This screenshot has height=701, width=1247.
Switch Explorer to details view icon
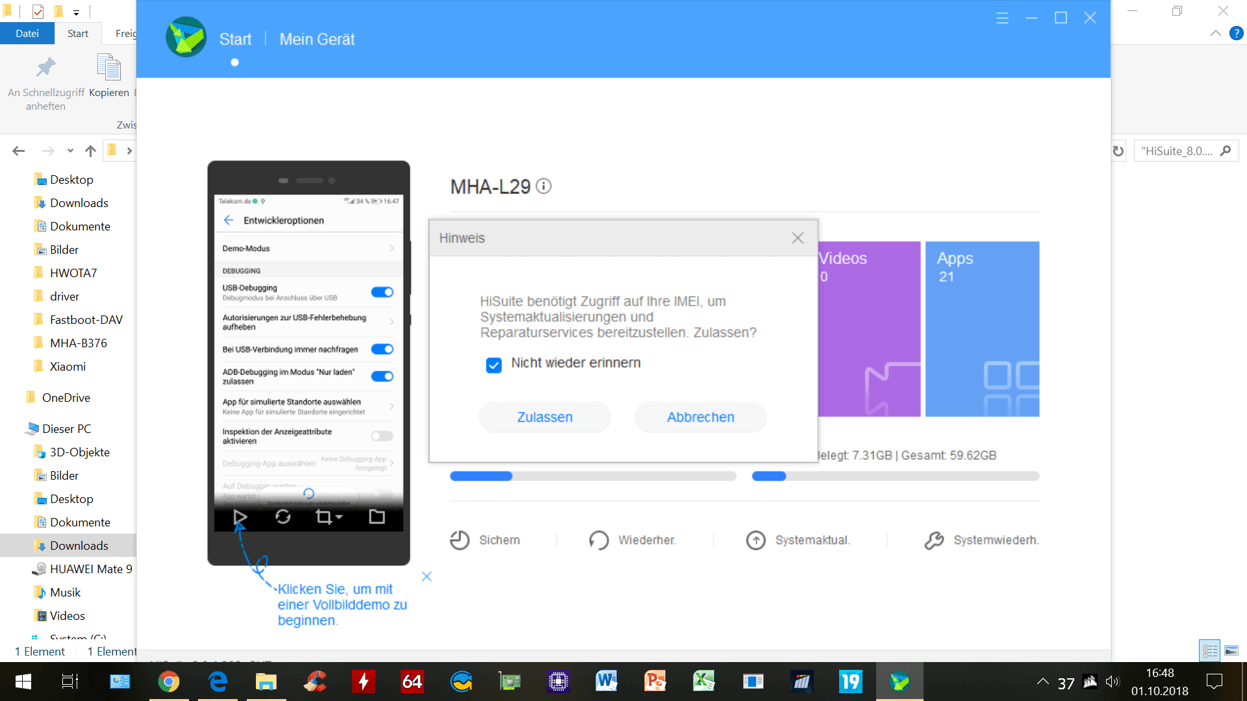(x=1209, y=650)
